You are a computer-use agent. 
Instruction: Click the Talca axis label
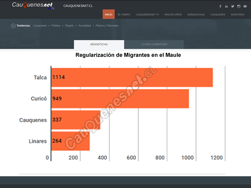pyautogui.click(x=40, y=78)
